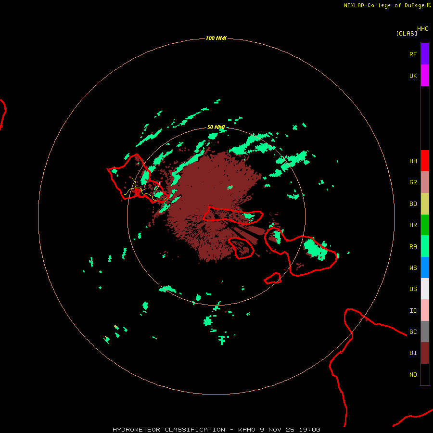Click the GC legend label

[x=413, y=332]
